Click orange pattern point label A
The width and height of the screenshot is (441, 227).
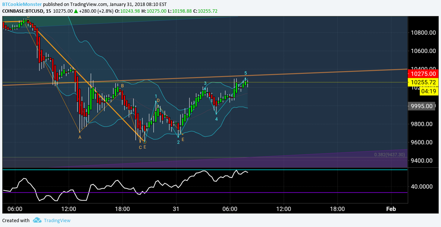[80, 138]
